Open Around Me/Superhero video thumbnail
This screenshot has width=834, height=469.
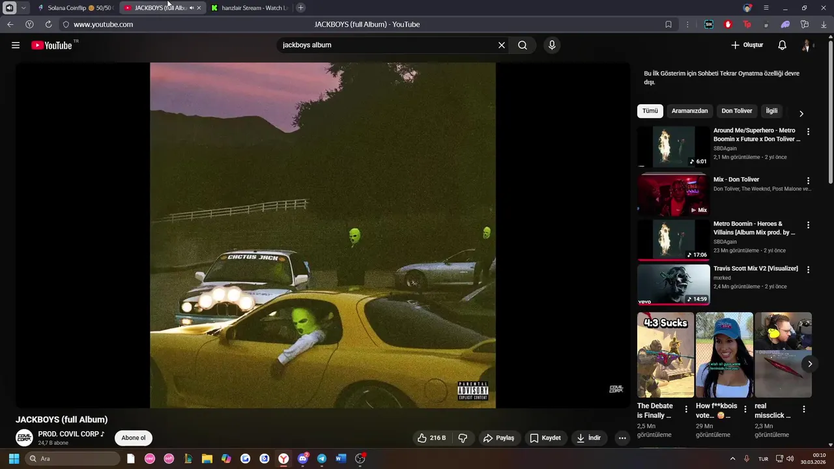tap(674, 147)
